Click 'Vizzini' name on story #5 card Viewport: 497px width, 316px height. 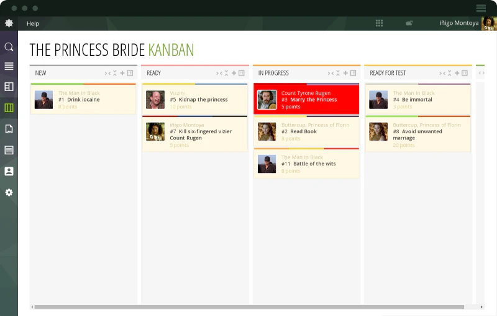pos(178,93)
